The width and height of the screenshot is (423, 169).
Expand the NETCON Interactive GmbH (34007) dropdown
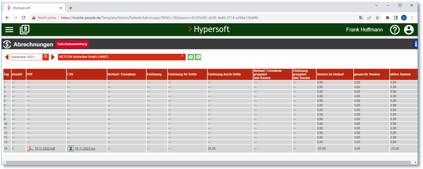[x=122, y=57]
